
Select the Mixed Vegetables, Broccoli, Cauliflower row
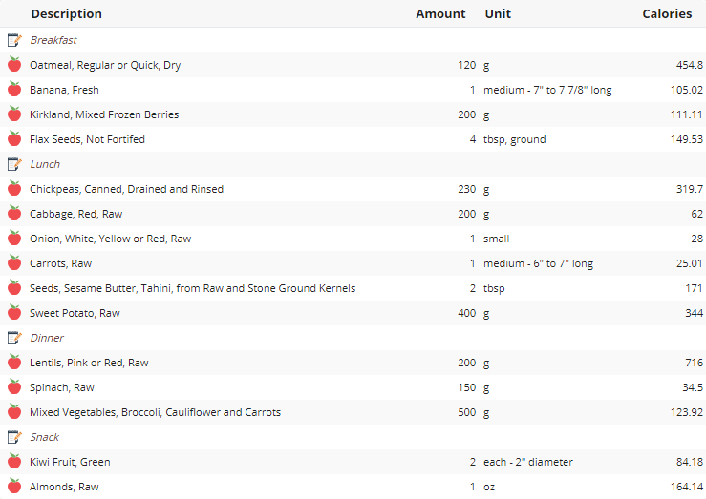point(353,413)
